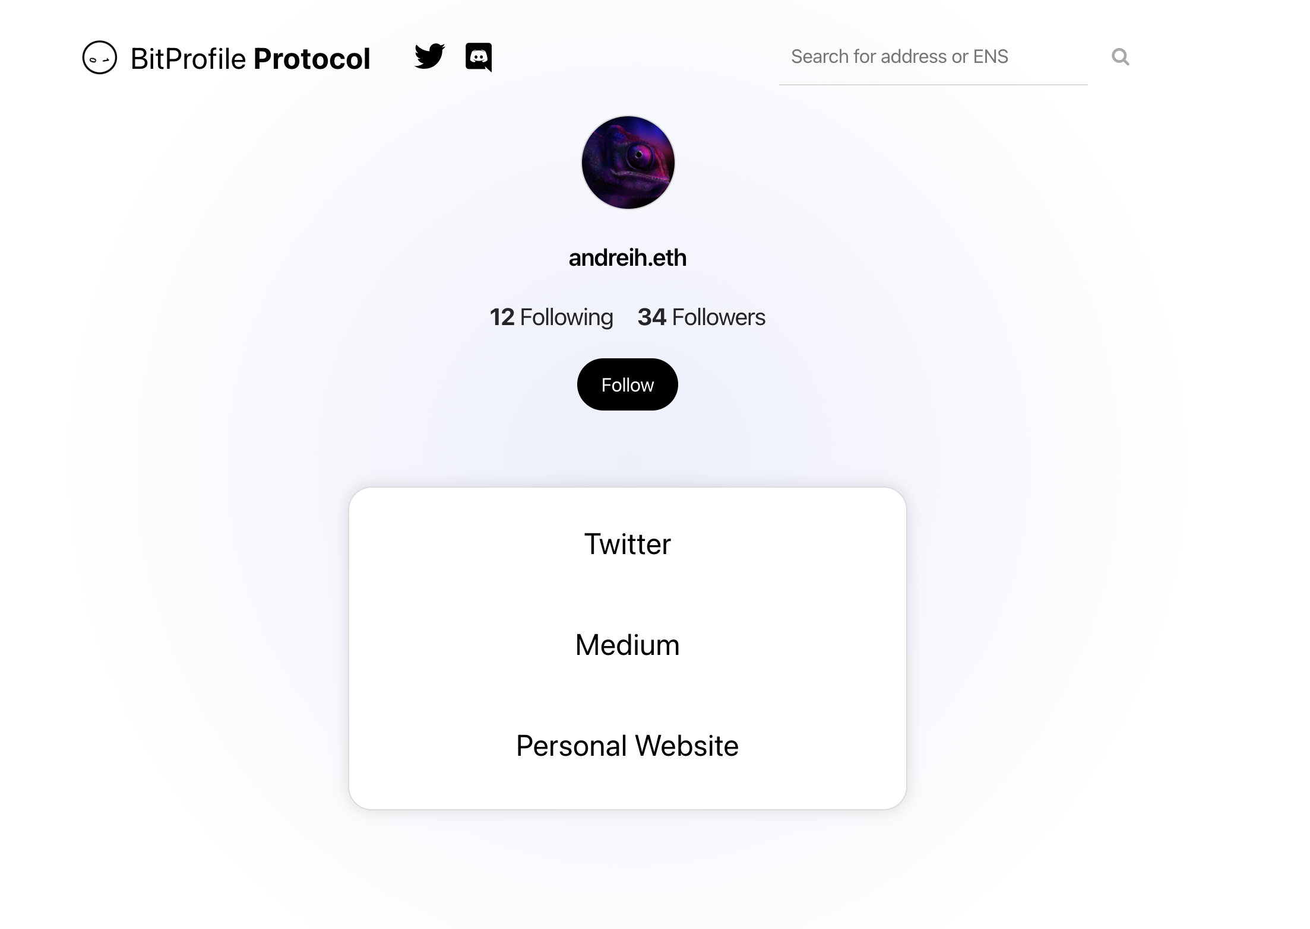Open the Personal Website link

(x=627, y=746)
